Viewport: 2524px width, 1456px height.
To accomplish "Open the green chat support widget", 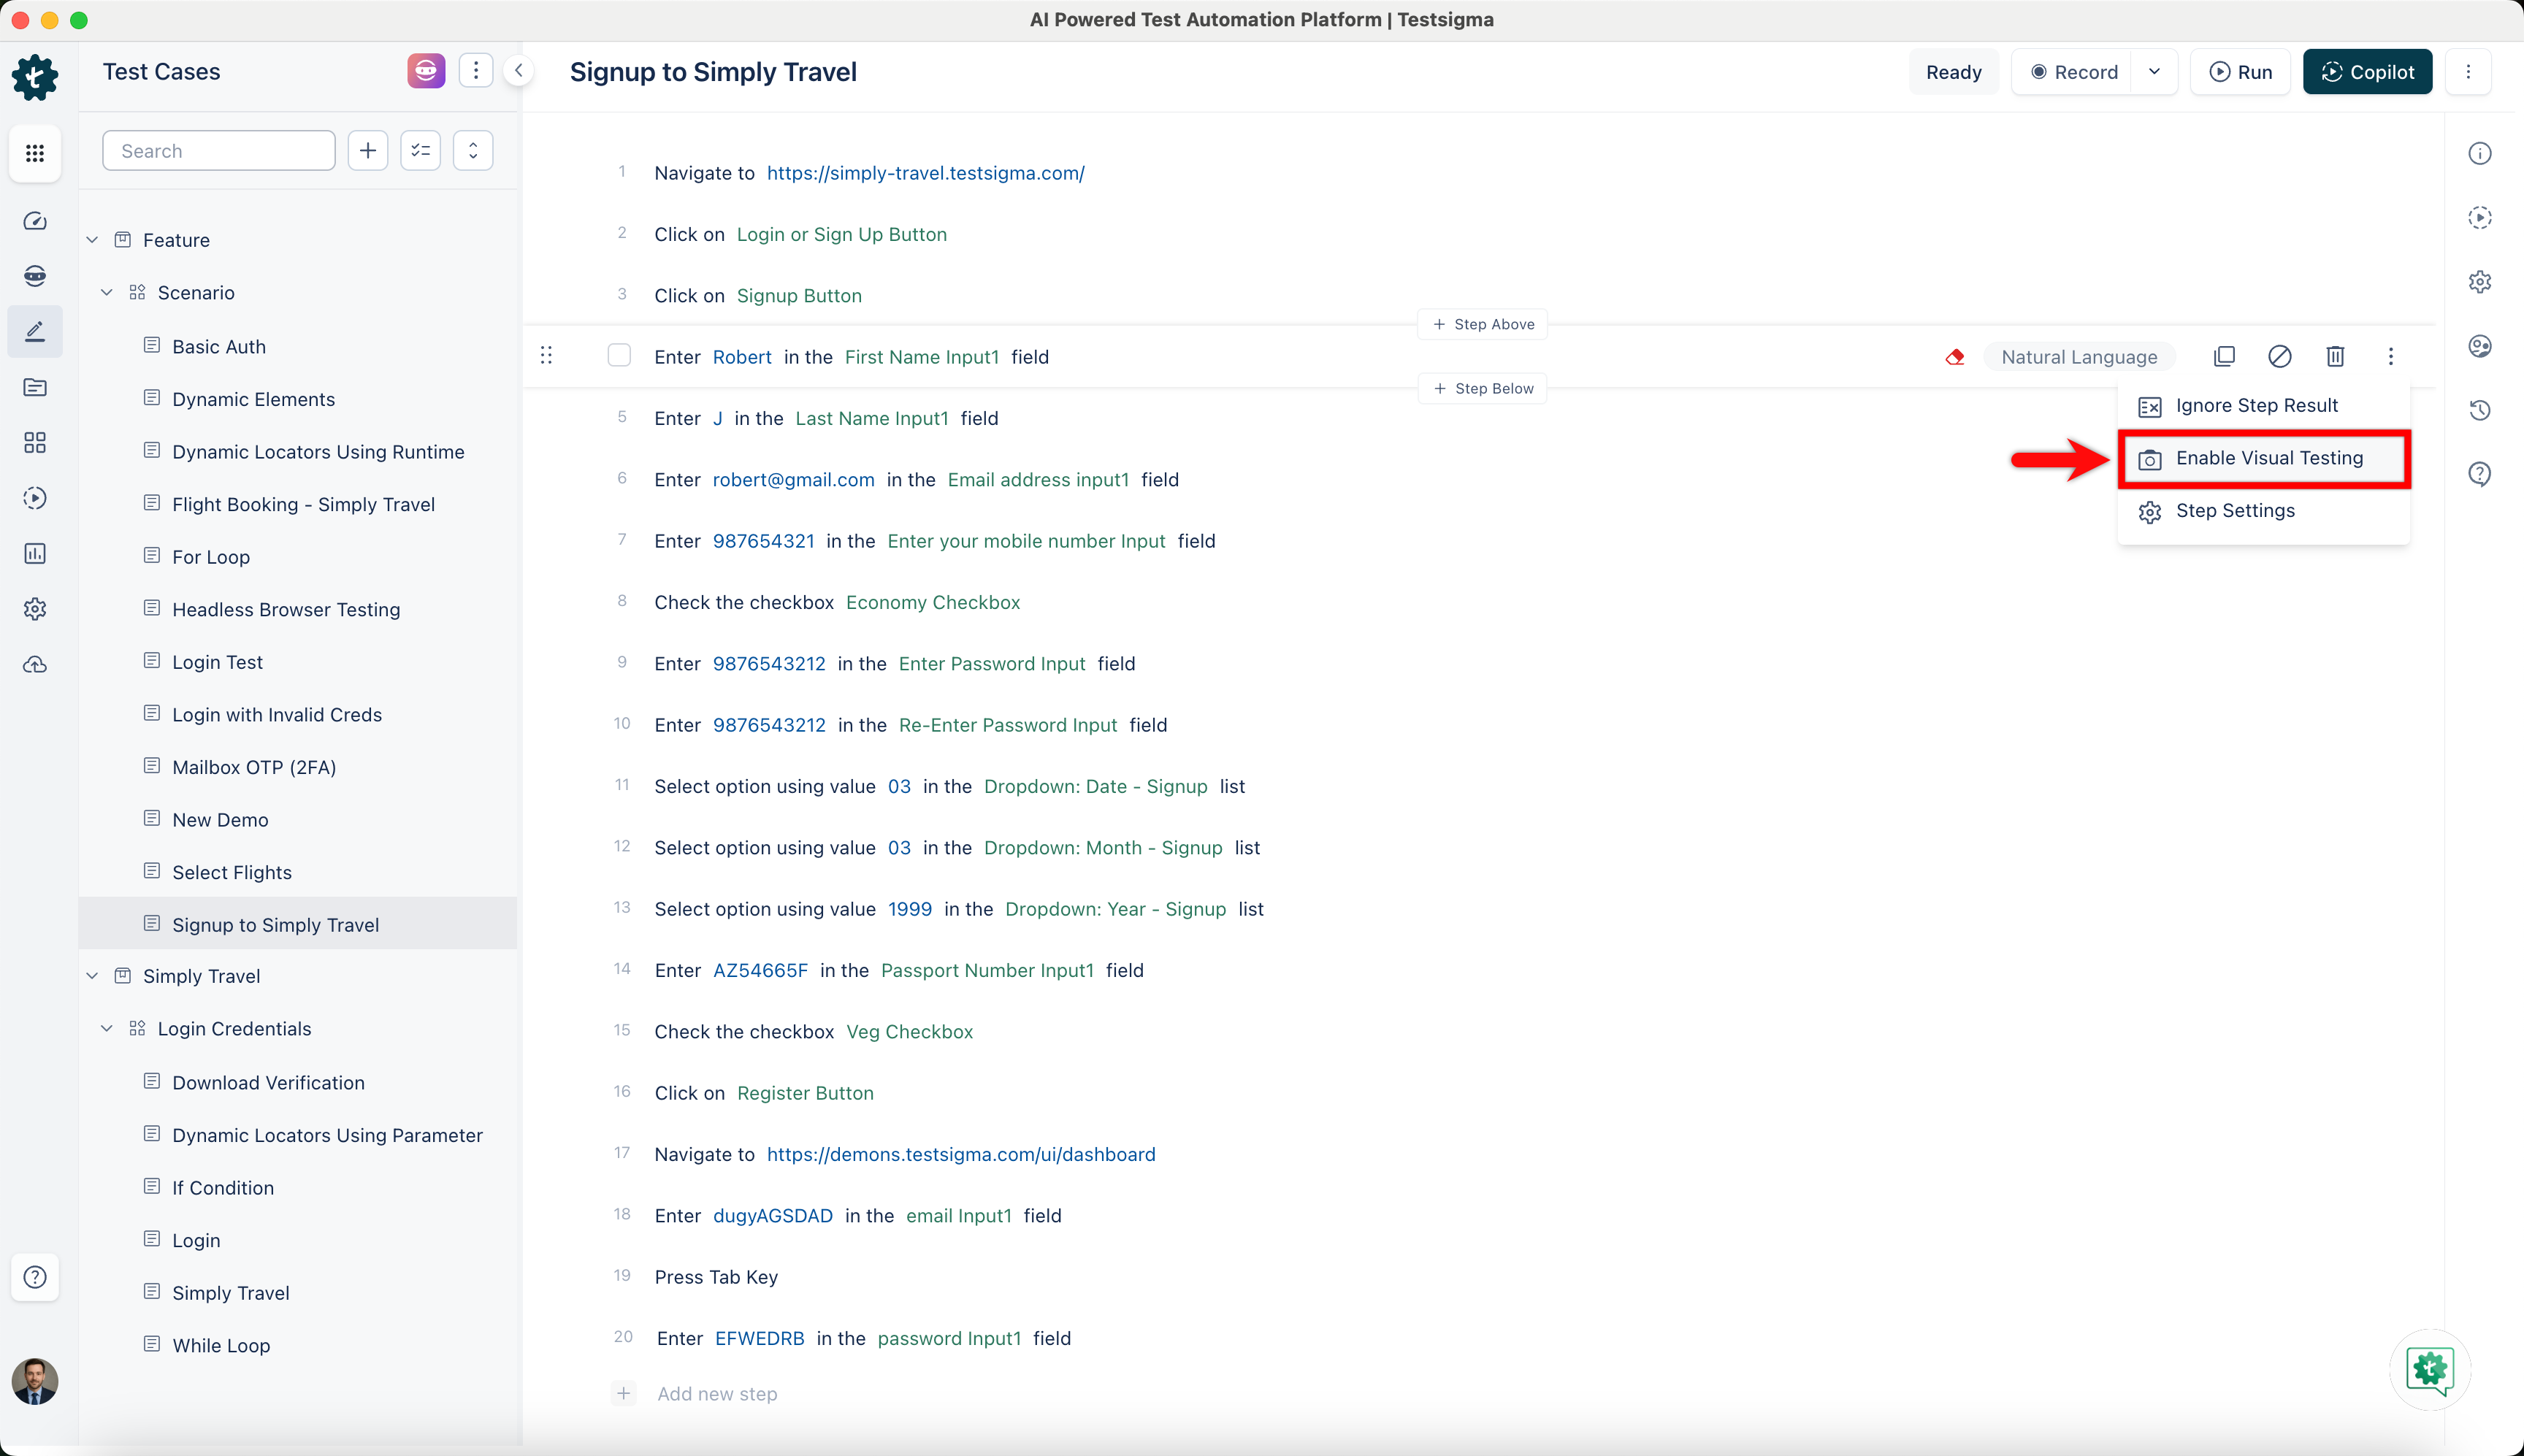I will coord(2430,1369).
